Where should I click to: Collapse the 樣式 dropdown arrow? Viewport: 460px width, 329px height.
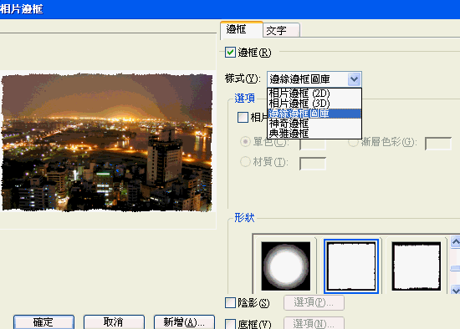coord(354,79)
